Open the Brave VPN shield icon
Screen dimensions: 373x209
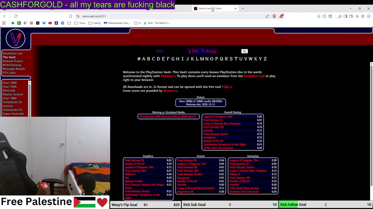tap(363, 16)
